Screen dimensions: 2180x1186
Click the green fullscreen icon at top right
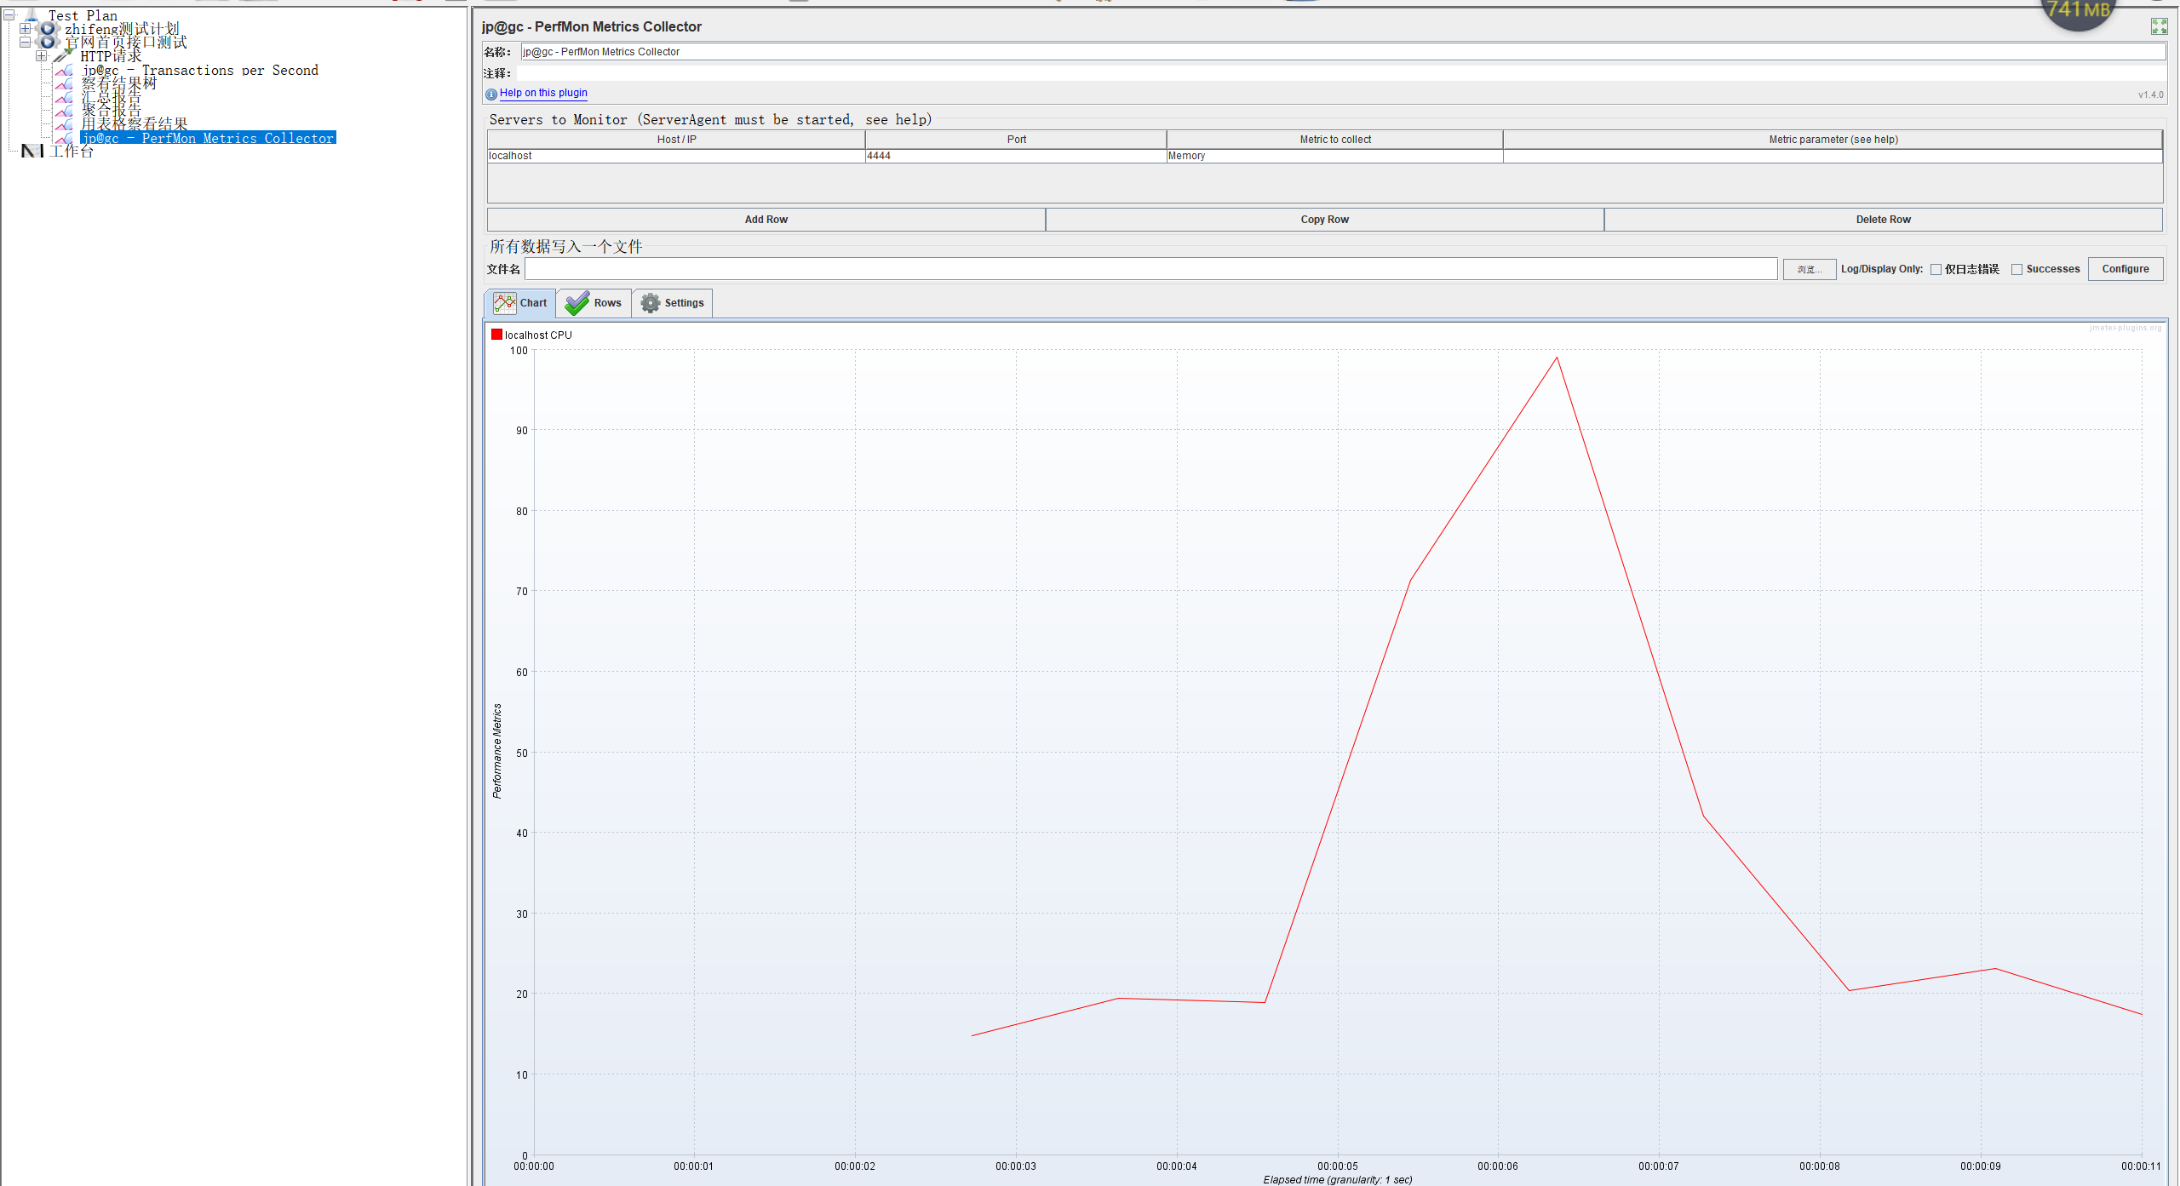tap(2159, 26)
